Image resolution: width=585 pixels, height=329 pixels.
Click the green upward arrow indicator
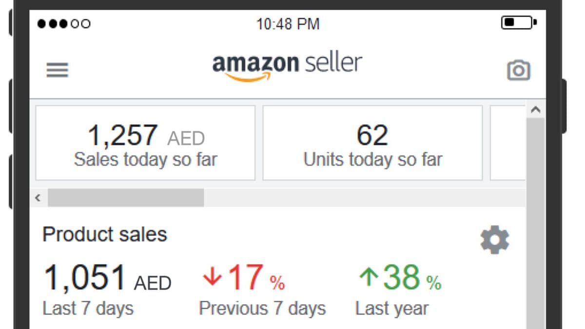[369, 276]
